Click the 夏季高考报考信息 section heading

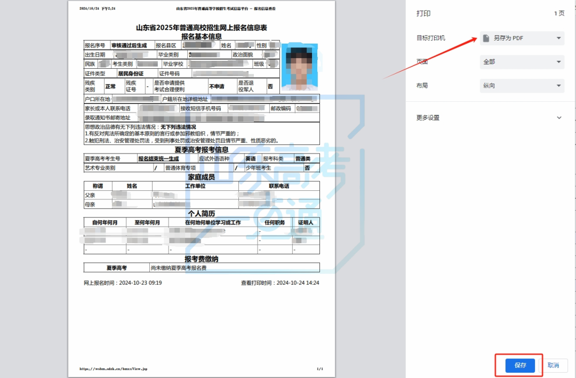[201, 150]
